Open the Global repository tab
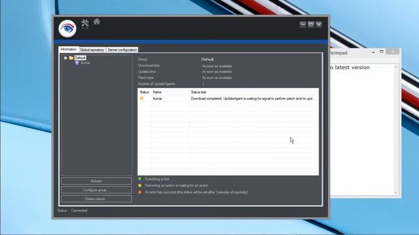 point(92,50)
